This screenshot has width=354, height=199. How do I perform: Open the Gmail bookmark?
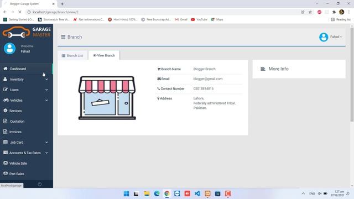181,19
